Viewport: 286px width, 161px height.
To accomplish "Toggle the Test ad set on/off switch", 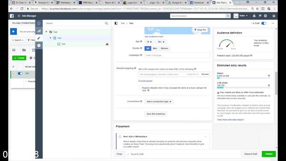I will (20, 73).
